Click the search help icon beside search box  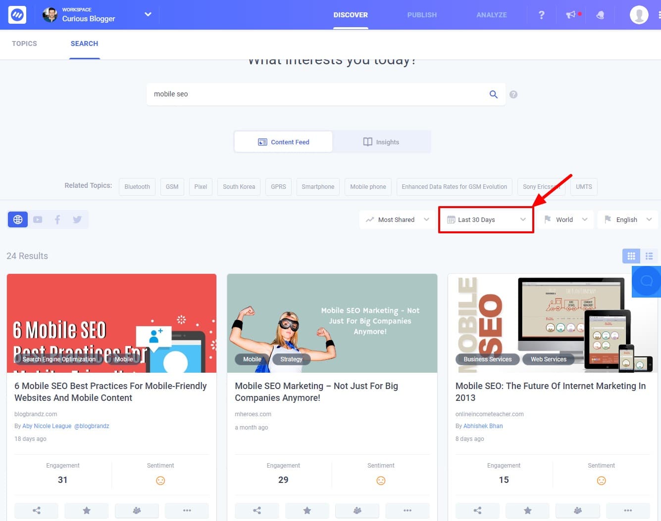[513, 94]
